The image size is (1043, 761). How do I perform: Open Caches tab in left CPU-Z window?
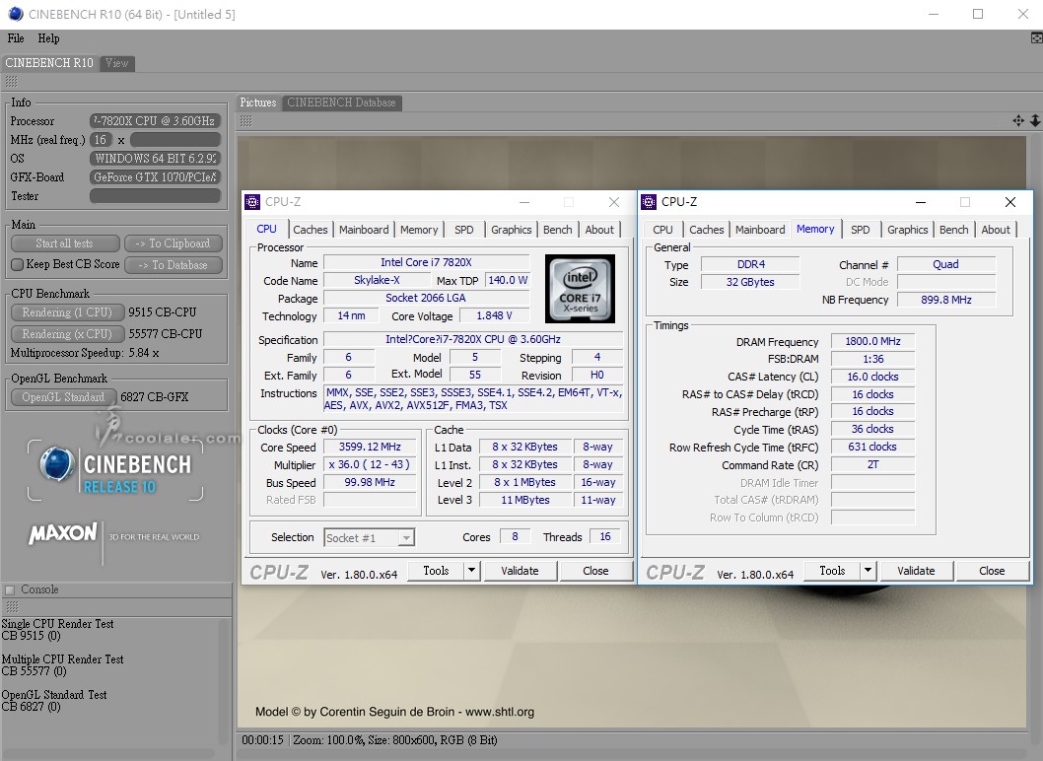pos(310,230)
